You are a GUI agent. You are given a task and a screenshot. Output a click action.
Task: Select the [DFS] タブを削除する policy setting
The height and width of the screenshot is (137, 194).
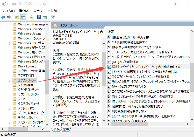click(x=125, y=62)
